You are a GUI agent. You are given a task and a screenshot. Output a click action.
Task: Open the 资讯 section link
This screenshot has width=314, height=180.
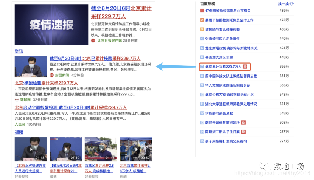[19, 51]
